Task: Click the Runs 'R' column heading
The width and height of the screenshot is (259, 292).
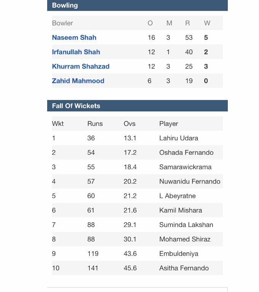Action: [187, 23]
